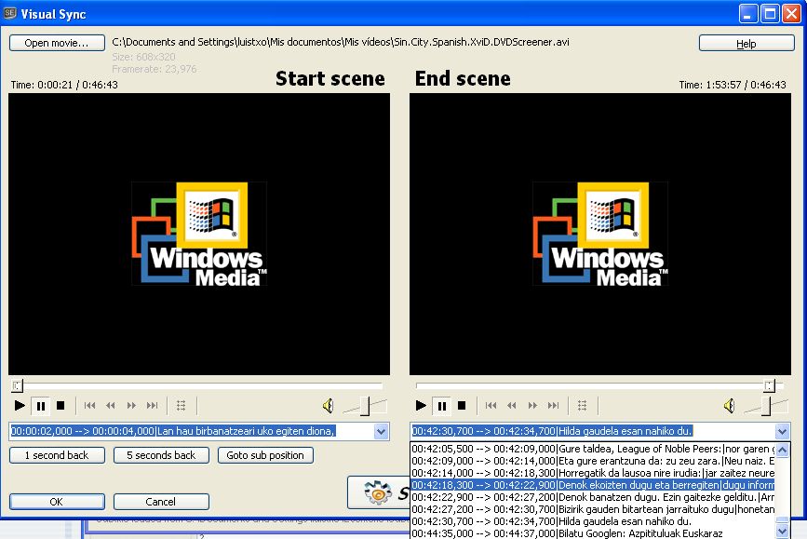The width and height of the screenshot is (807, 539).
Task: Click the Cancel button
Action: coord(161,502)
